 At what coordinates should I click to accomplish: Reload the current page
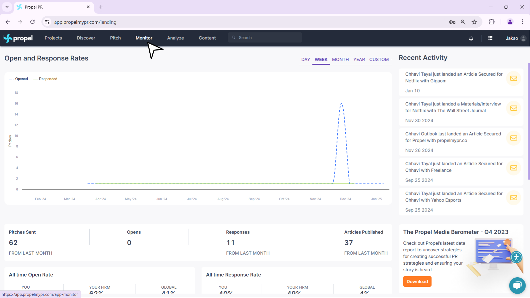(32, 22)
